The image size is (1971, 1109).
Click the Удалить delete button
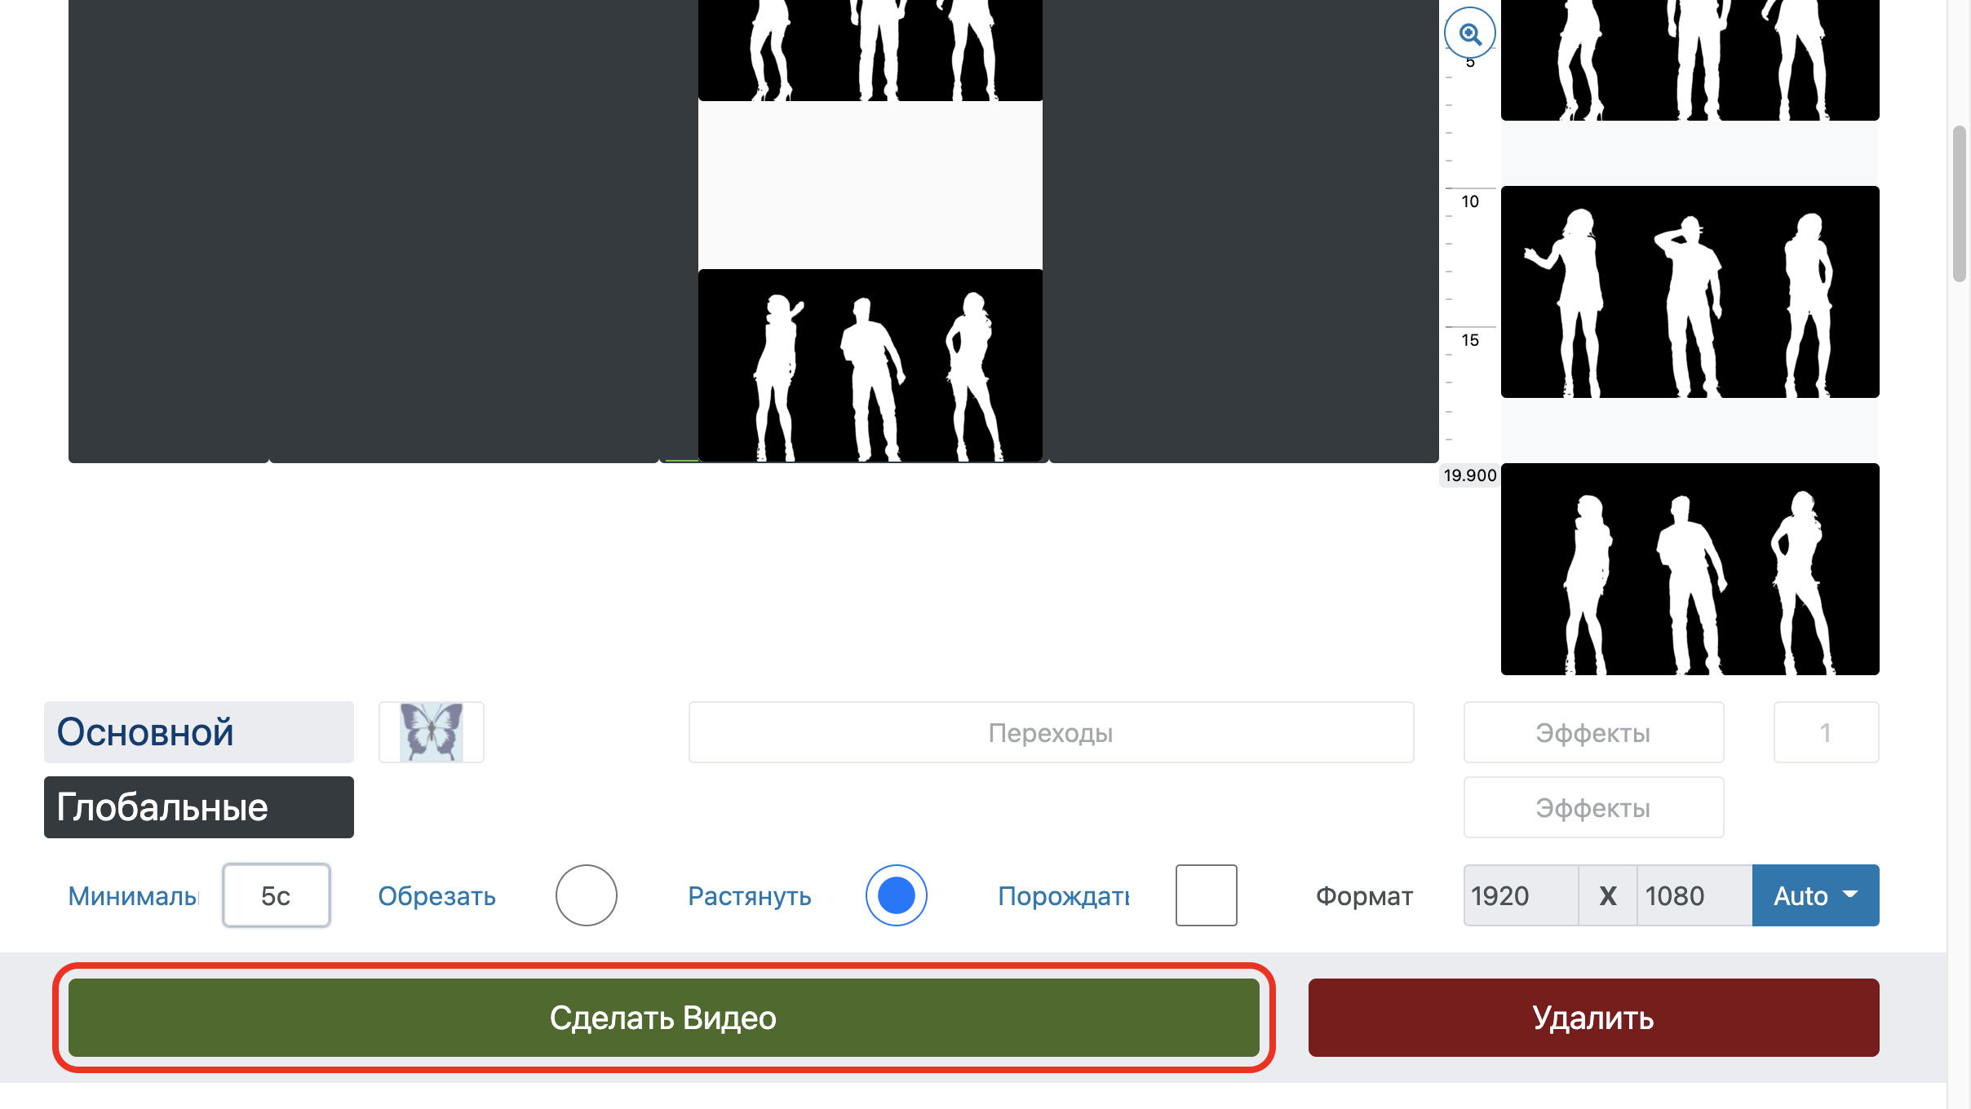click(1593, 1017)
